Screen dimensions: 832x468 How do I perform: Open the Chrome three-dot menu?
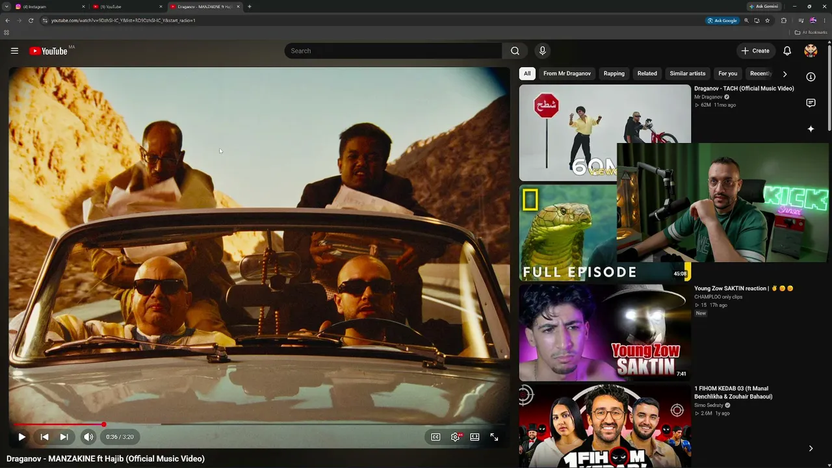click(824, 20)
